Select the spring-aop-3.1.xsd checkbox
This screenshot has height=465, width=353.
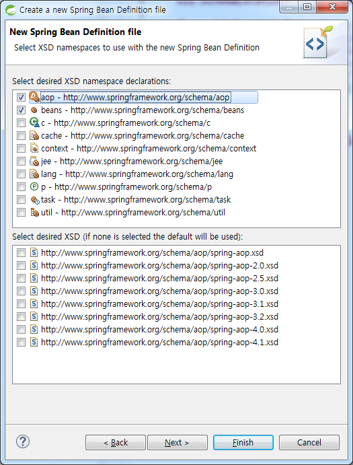pyautogui.click(x=21, y=303)
